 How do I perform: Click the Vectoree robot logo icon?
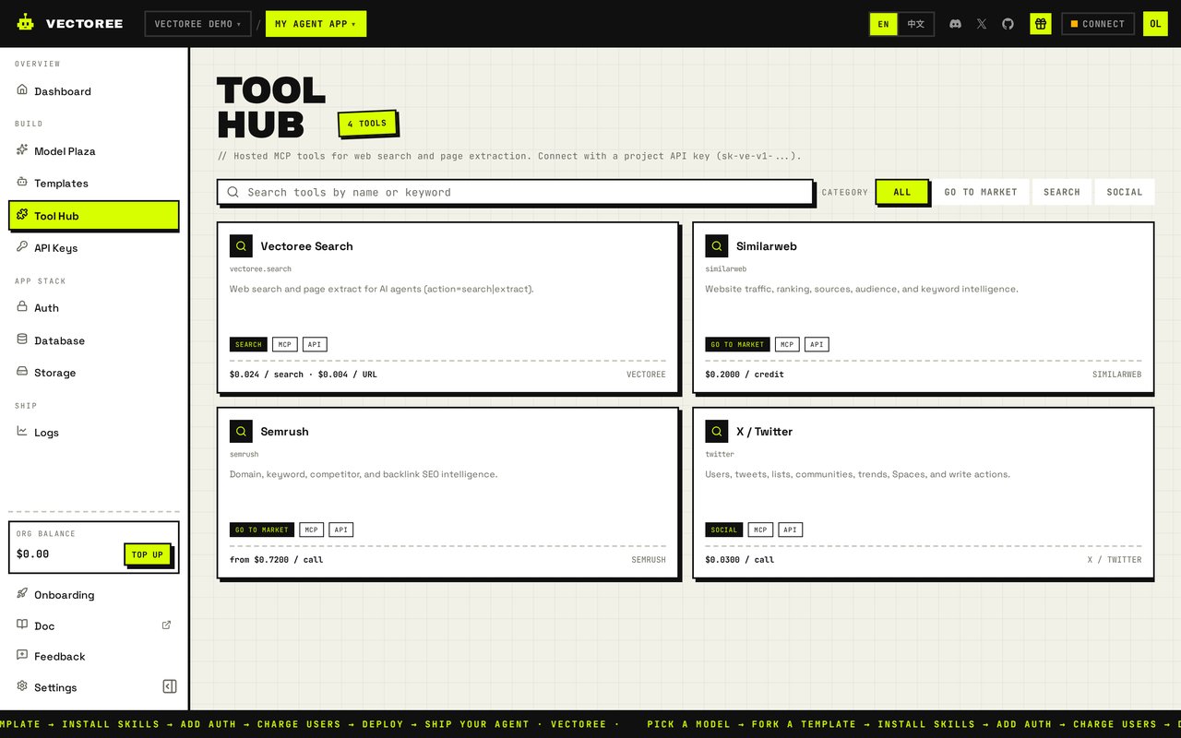pos(25,23)
